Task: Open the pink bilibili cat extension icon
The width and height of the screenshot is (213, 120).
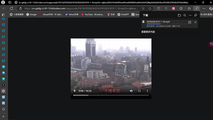Action: click(159, 8)
